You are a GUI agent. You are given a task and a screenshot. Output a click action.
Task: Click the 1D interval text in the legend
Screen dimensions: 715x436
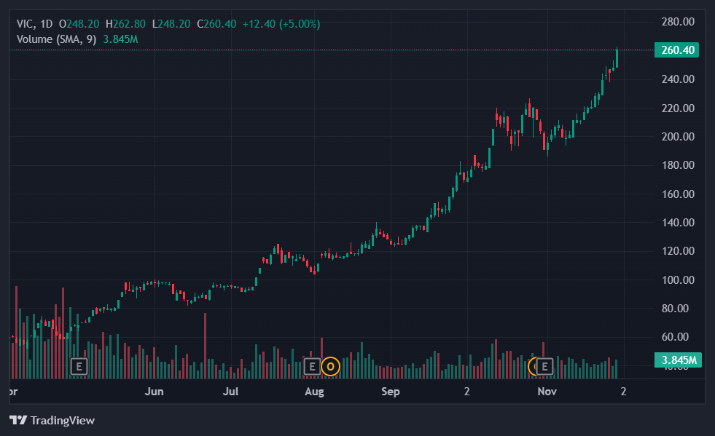pos(47,24)
